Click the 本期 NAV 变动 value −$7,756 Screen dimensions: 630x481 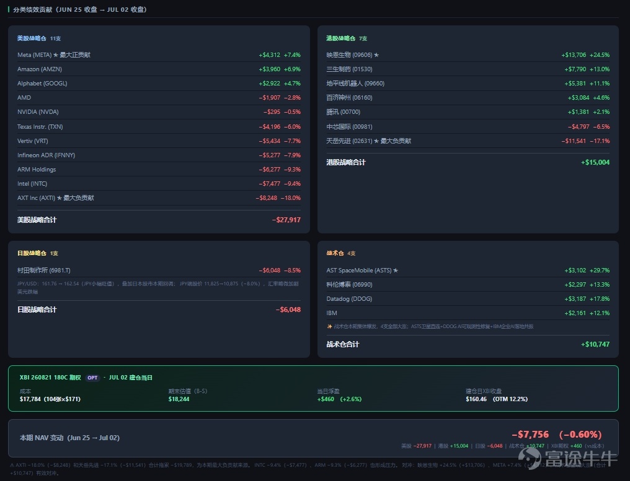(x=530, y=435)
